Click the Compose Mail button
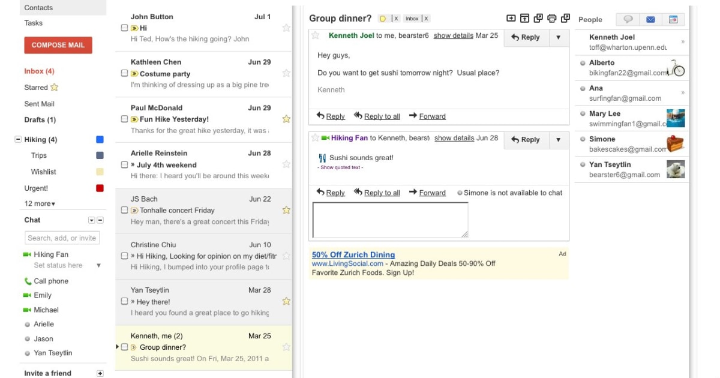720x378 pixels. pos(58,44)
